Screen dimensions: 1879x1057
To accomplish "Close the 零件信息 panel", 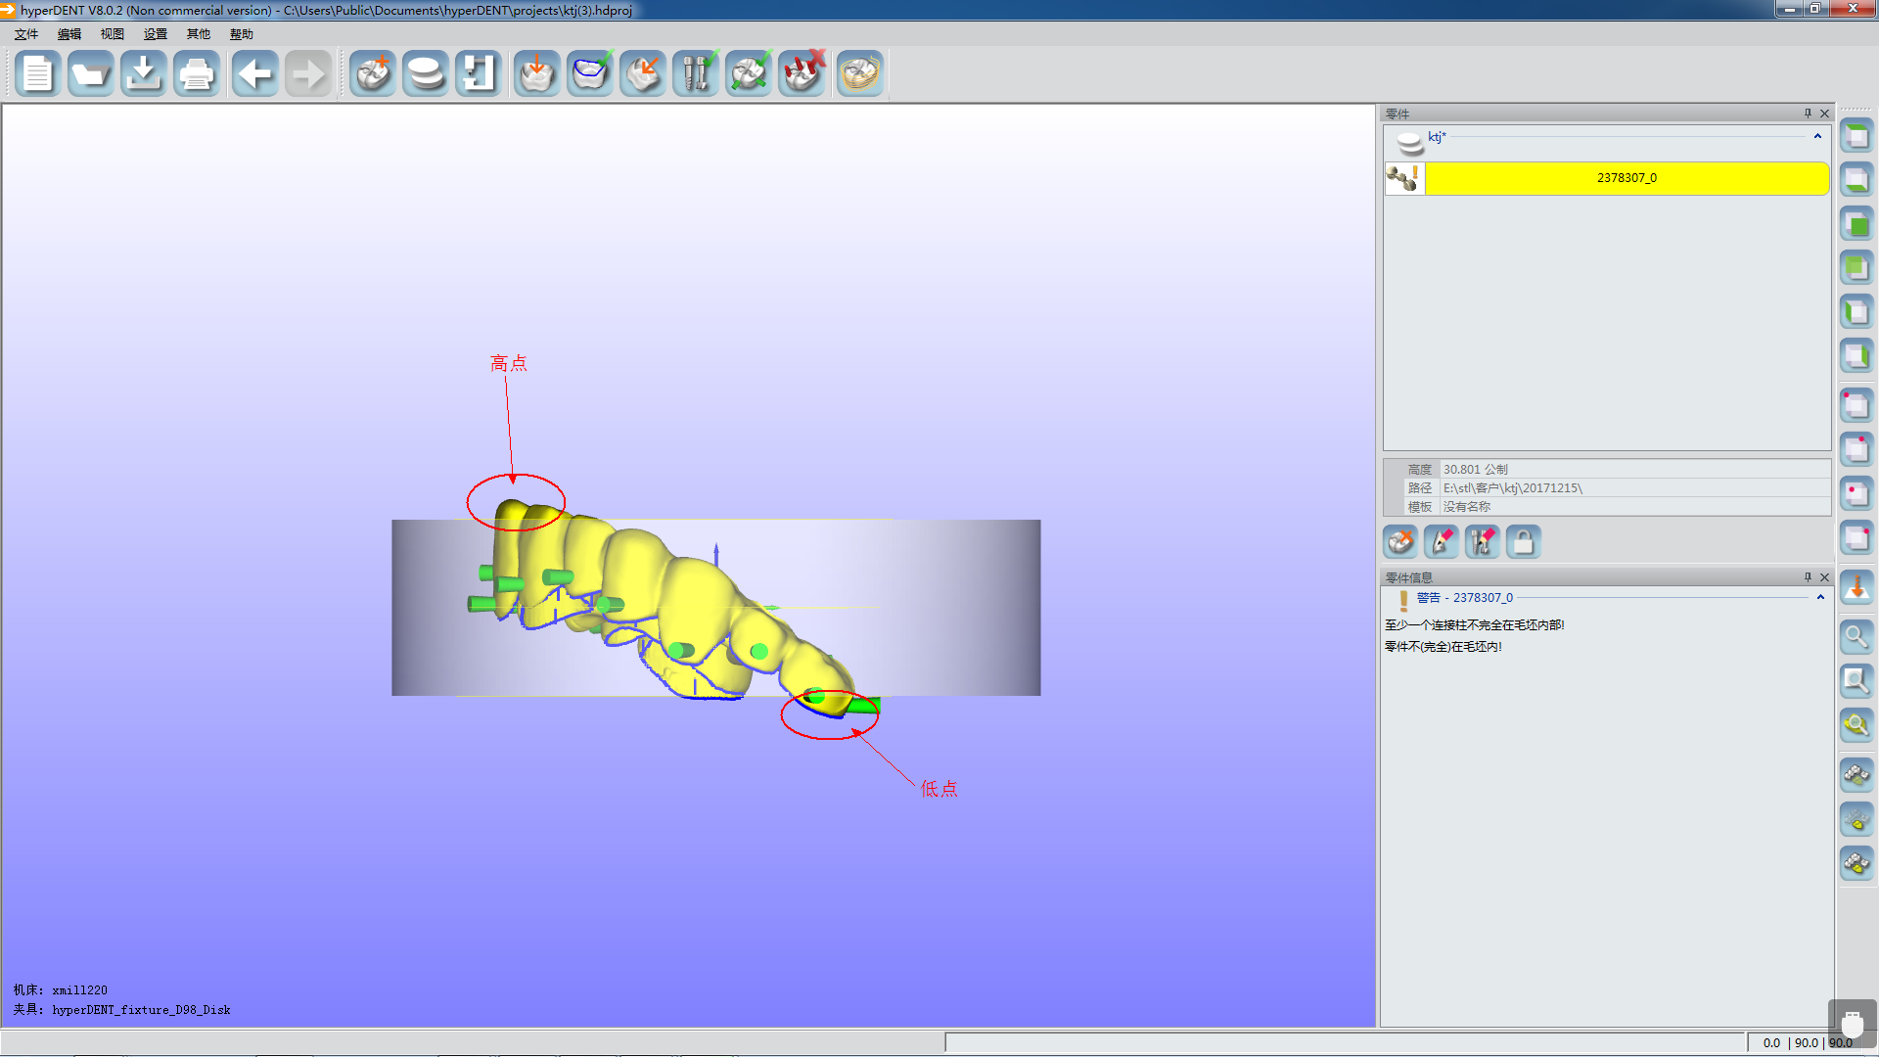I will coord(1824,577).
